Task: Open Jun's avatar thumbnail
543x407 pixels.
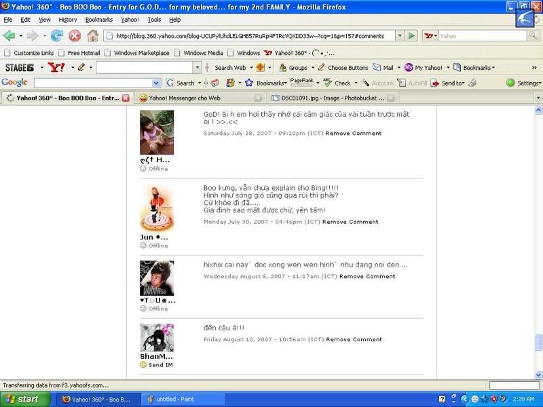Action: tap(157, 208)
